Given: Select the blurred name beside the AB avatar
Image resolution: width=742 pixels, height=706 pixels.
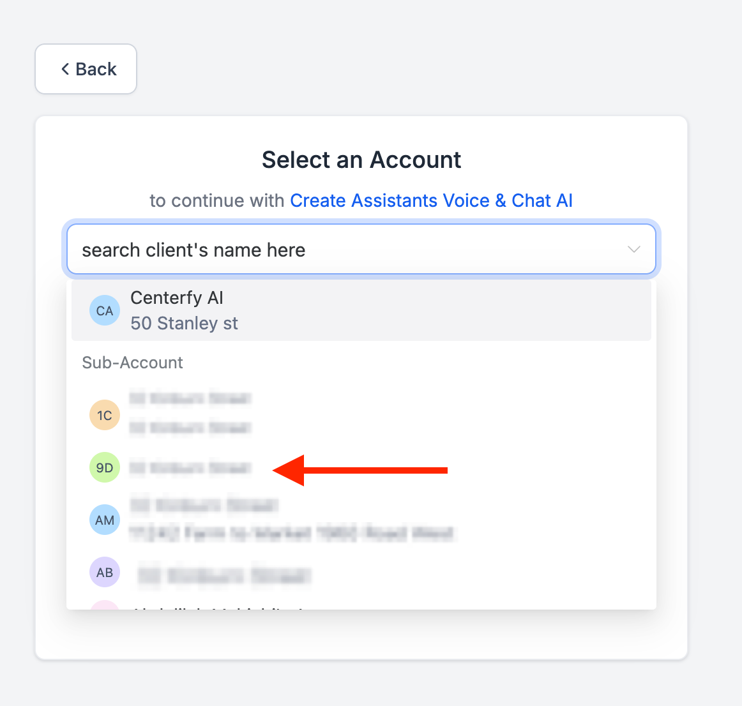Looking at the screenshot, I should click(x=223, y=575).
